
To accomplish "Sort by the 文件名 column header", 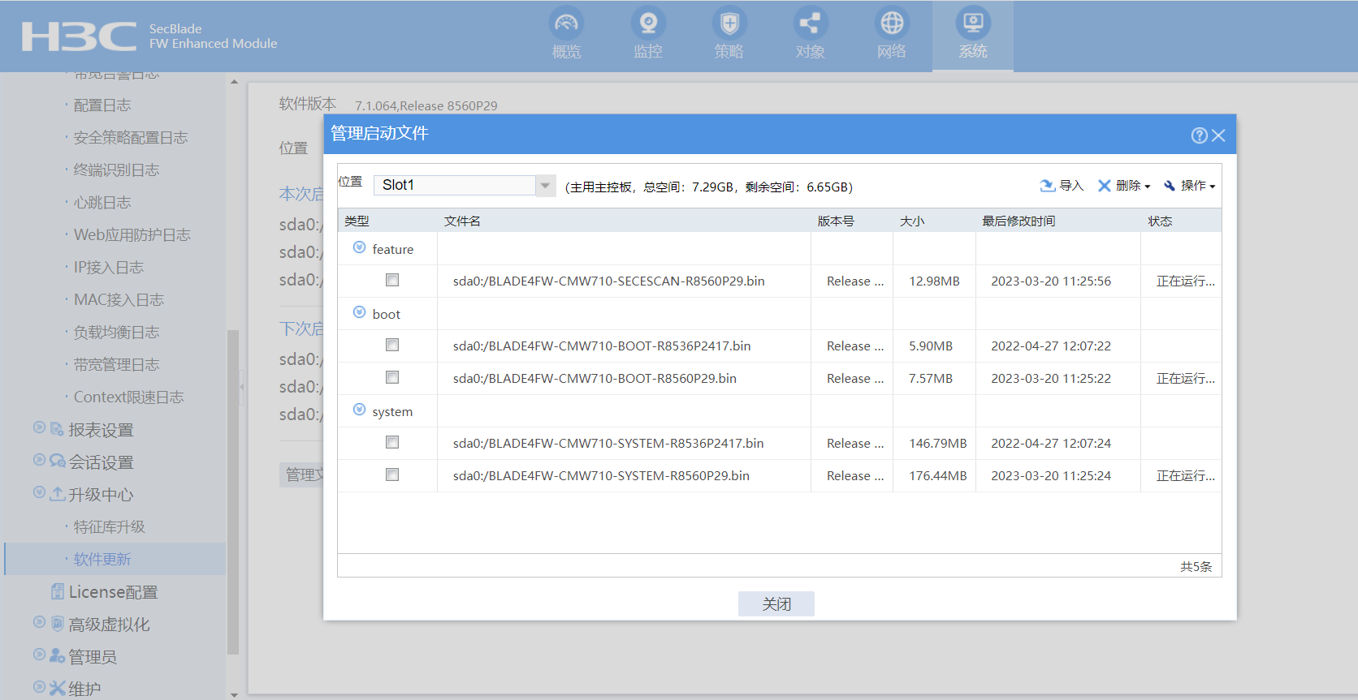I will pyautogui.click(x=462, y=221).
